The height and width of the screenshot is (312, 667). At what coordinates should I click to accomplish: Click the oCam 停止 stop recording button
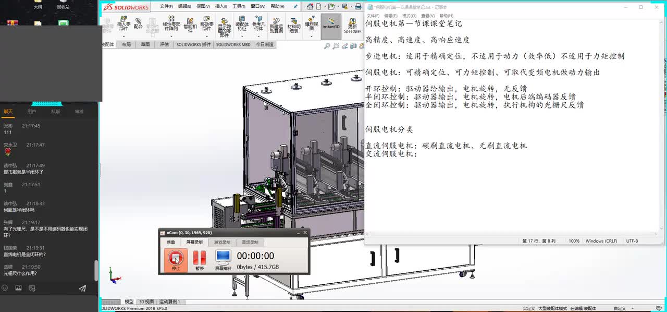(x=176, y=260)
